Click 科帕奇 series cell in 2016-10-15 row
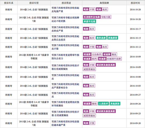The height and width of the screenshot is (128, 145). 9,38
